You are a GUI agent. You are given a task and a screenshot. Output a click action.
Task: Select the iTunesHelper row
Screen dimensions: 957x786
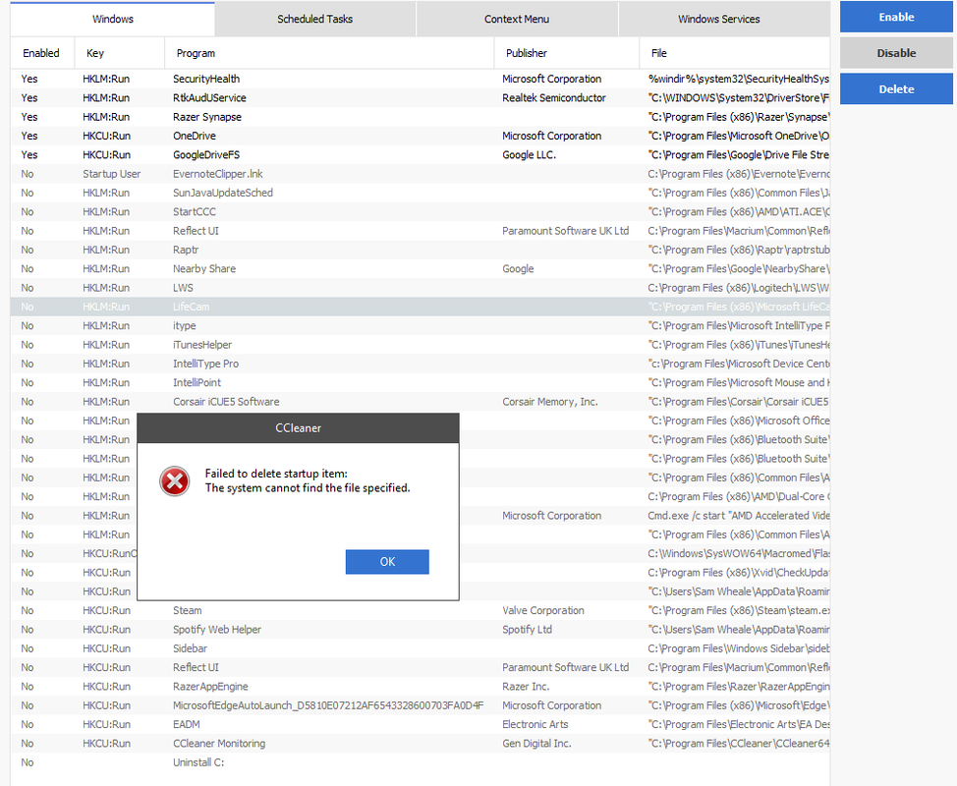420,345
